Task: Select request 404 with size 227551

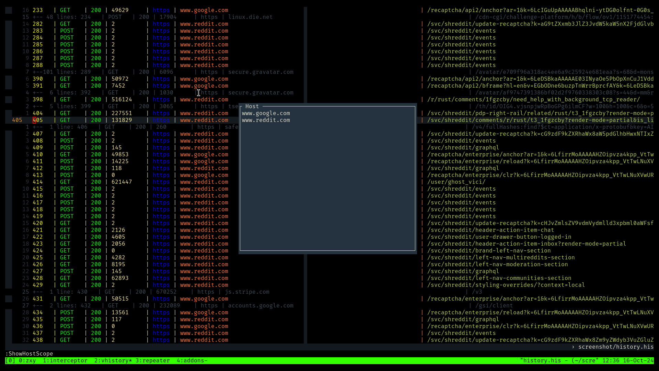Action: [x=38, y=113]
